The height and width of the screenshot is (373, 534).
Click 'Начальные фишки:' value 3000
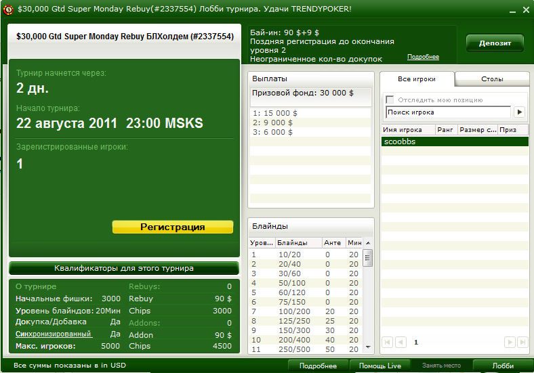[111, 299]
